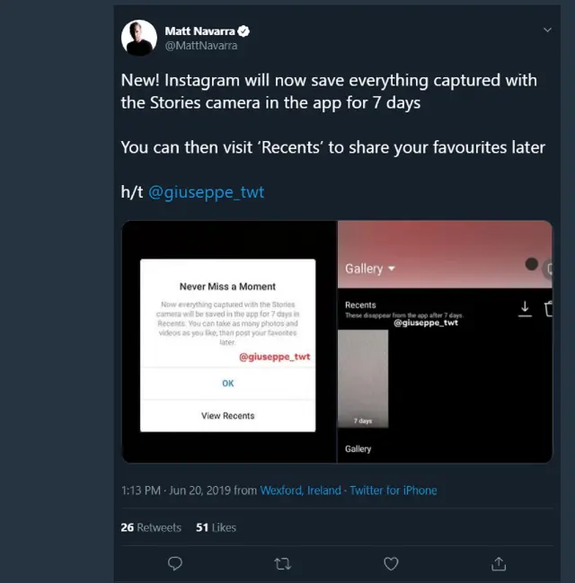View the 51 Likes list
The image size is (575, 583).
click(216, 527)
